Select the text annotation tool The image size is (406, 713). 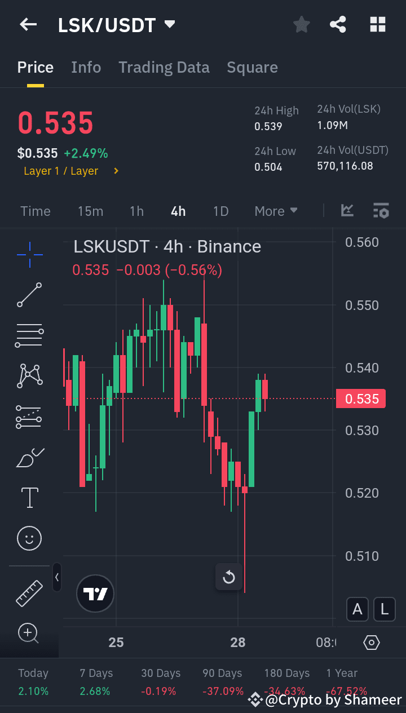(x=29, y=497)
